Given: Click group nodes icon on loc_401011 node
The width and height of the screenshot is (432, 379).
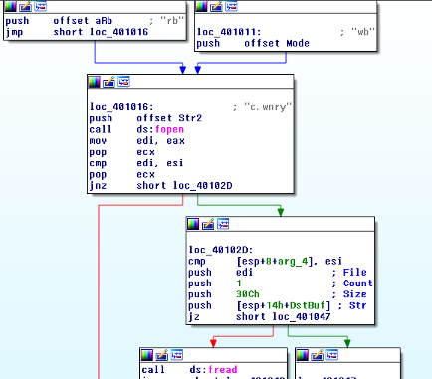Looking at the screenshot, I should (x=231, y=6).
